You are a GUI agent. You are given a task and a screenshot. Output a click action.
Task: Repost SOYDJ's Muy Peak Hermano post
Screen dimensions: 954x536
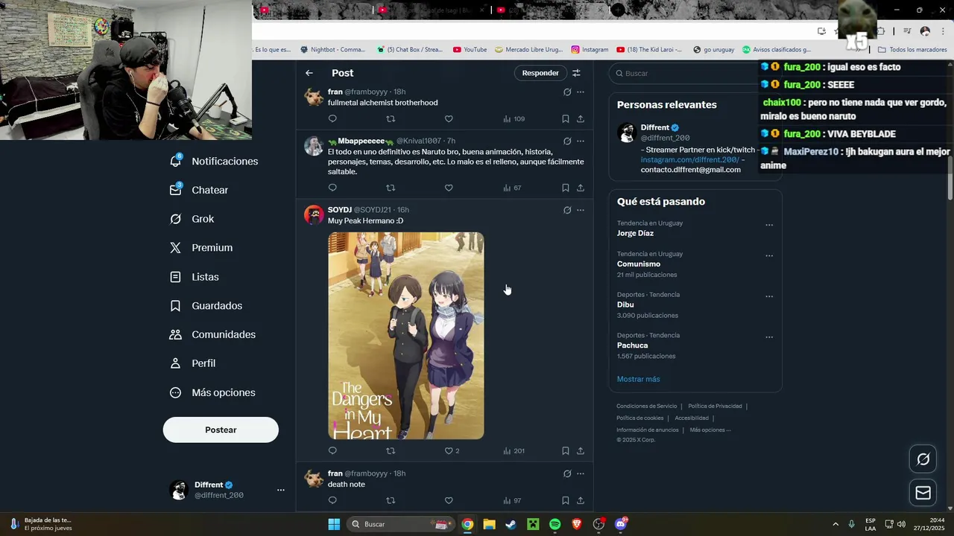pyautogui.click(x=391, y=450)
